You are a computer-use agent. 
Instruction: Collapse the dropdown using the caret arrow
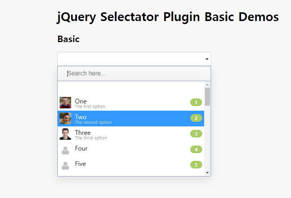(207, 59)
